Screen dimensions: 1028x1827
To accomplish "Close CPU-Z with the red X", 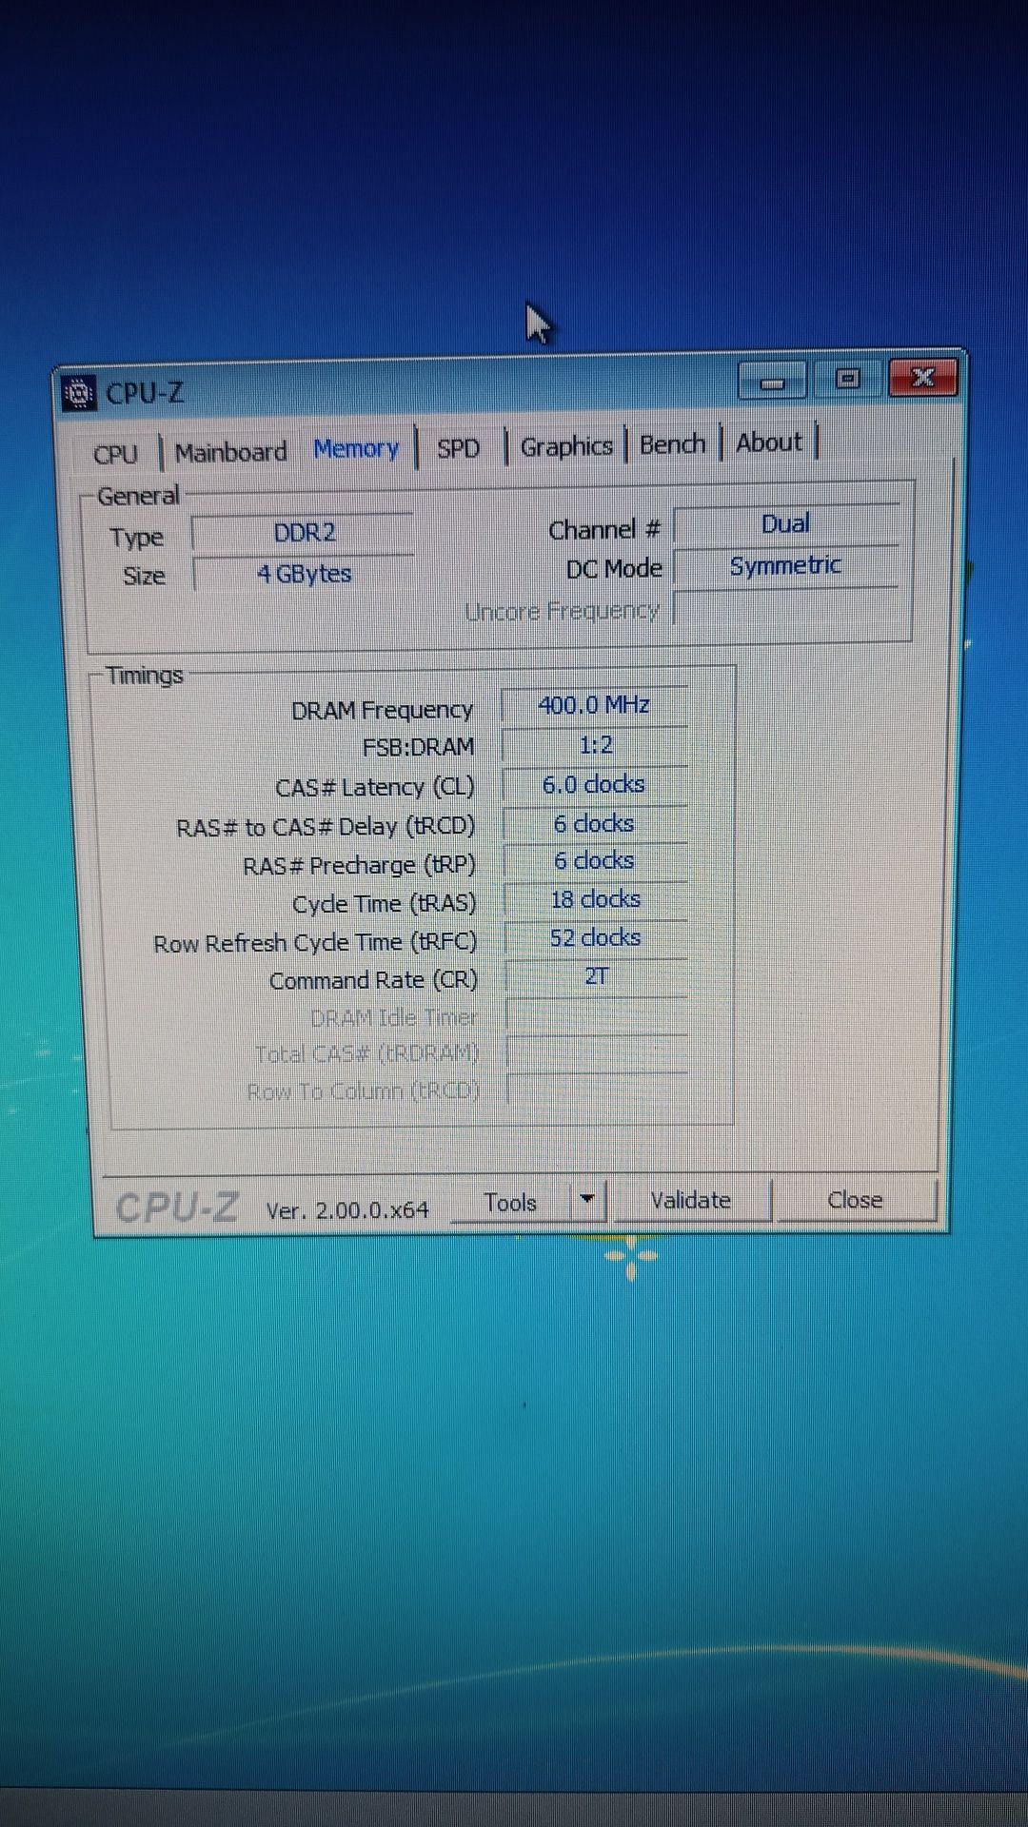I will [x=922, y=378].
